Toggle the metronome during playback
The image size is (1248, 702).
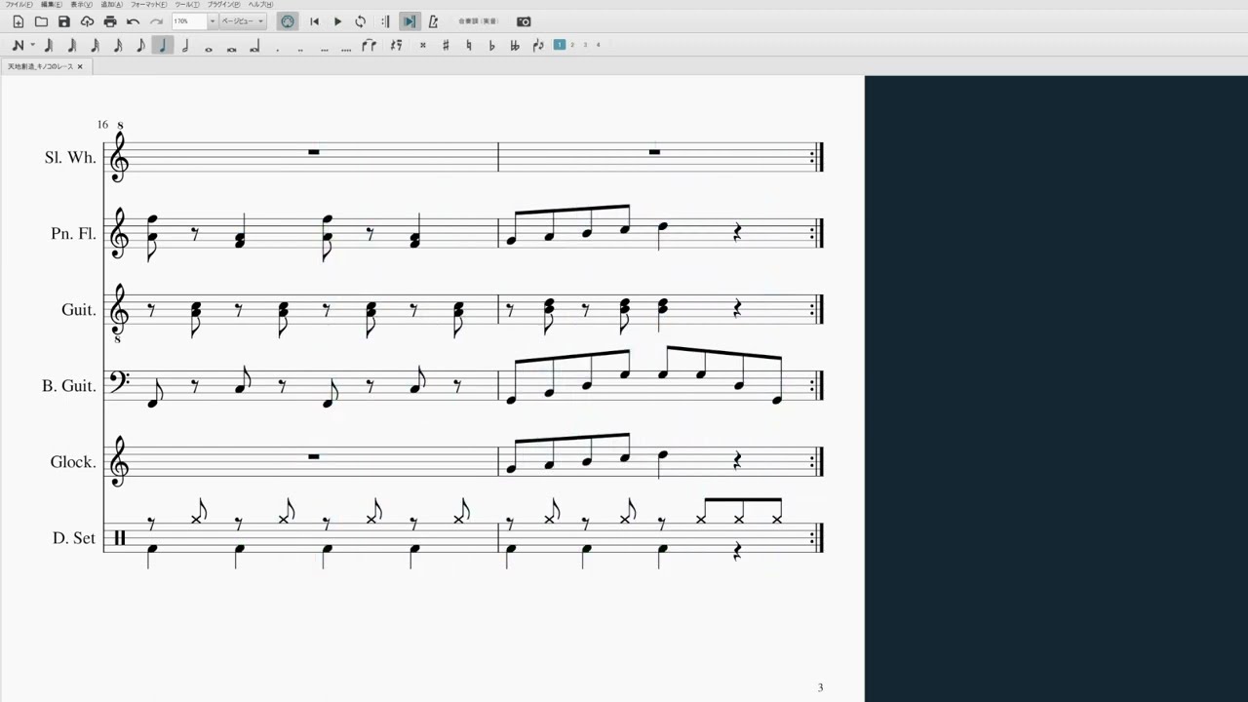point(433,21)
